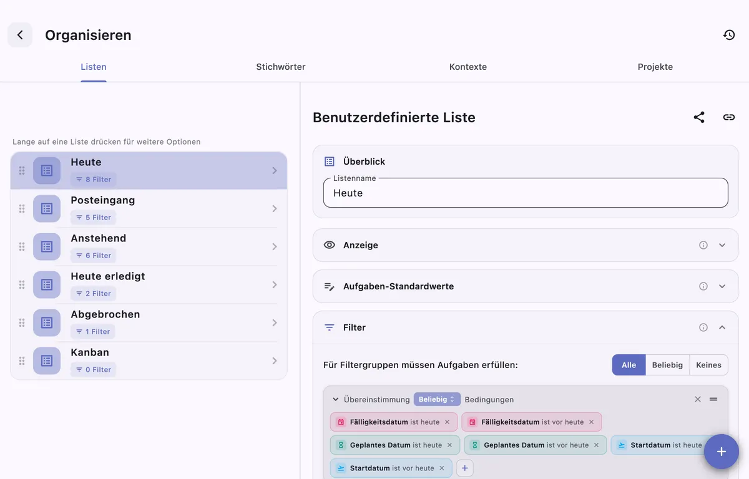This screenshot has width=749, height=479.
Task: Remove 'Geplantes Datum ist vor heute' condition
Action: click(596, 445)
